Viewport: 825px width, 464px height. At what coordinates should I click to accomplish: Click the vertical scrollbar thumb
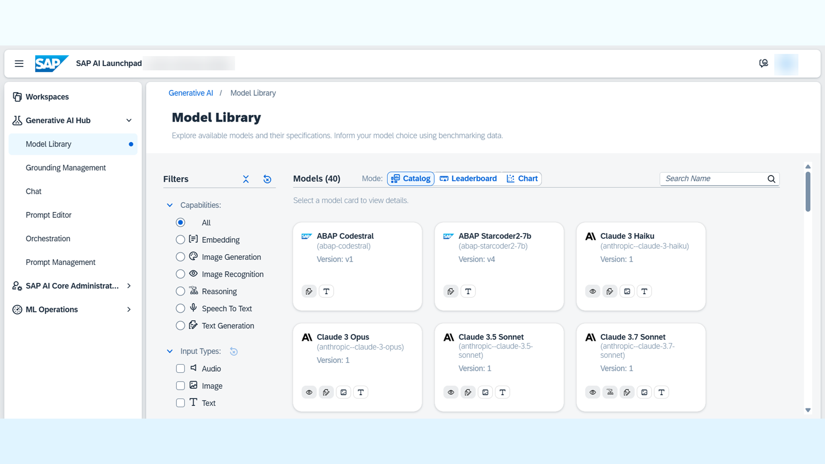tap(808, 191)
